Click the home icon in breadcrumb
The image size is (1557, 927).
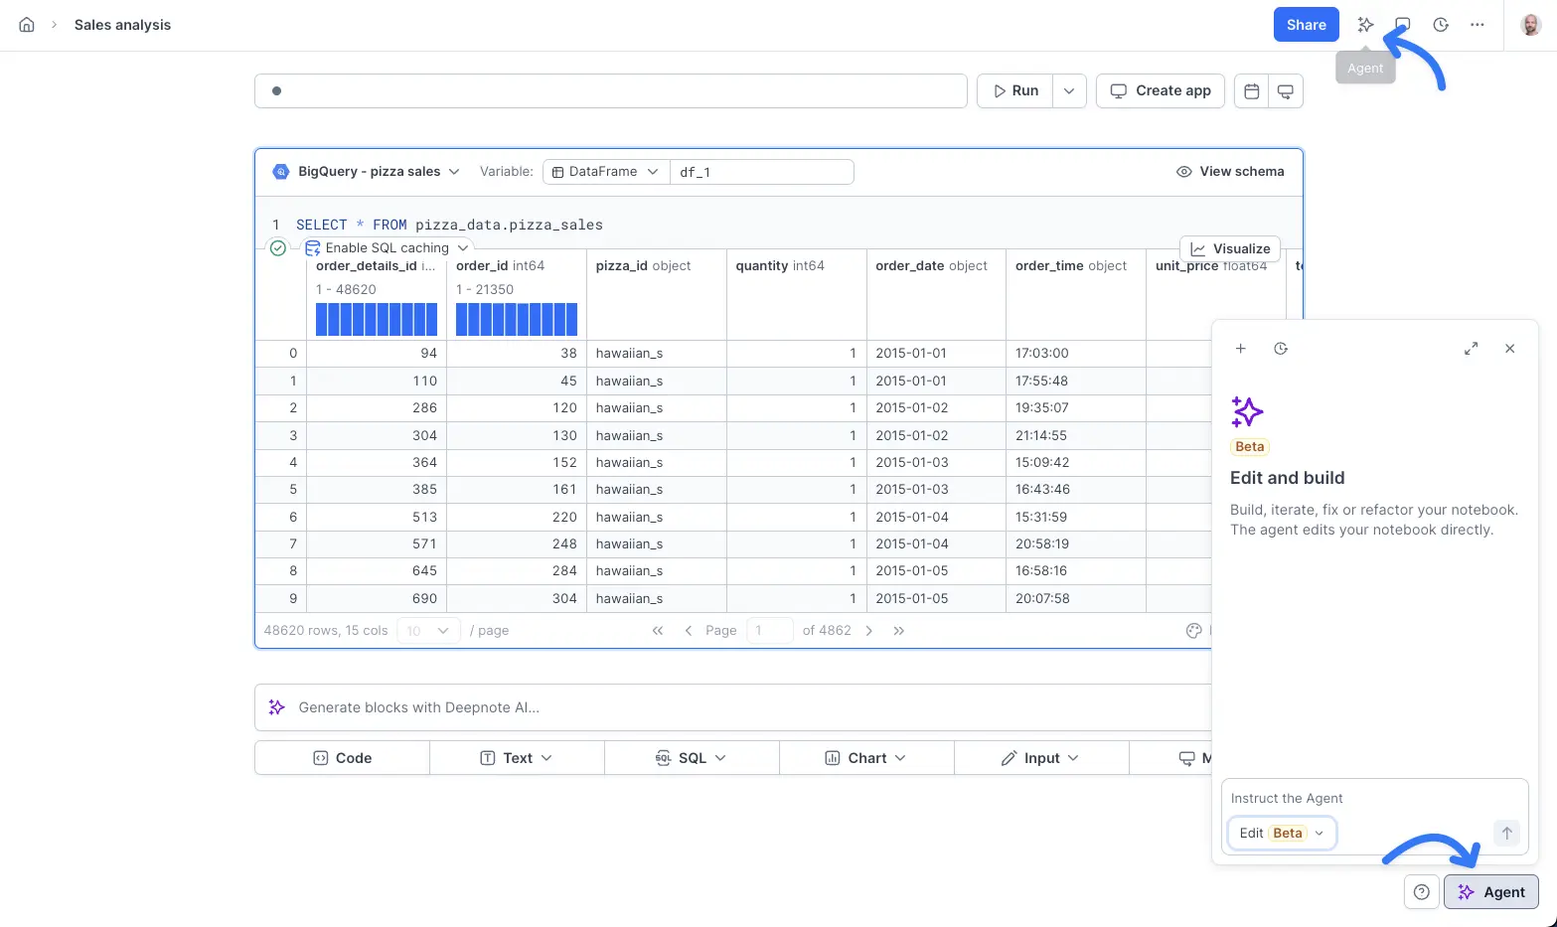27,25
